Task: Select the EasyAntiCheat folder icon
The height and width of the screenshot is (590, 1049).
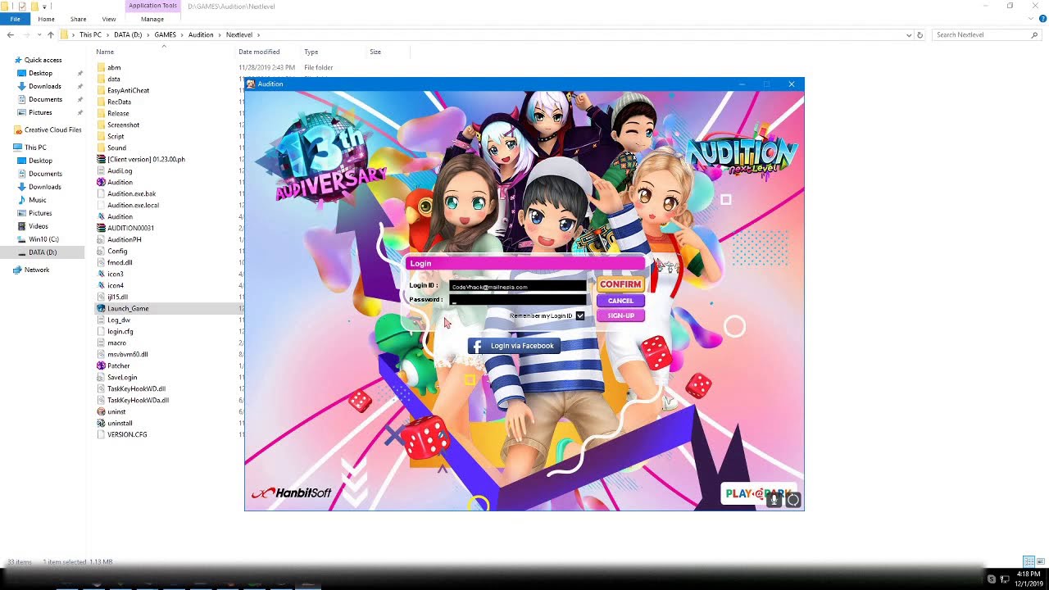Action: point(101,90)
